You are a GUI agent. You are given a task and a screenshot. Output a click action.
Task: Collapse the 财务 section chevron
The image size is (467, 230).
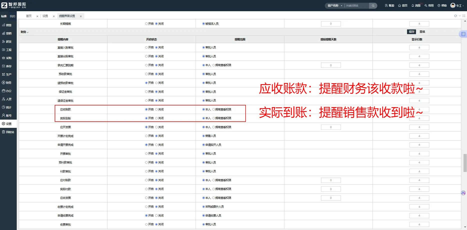tap(27, 32)
